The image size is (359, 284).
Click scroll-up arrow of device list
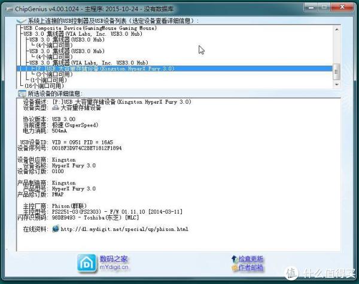coord(336,29)
